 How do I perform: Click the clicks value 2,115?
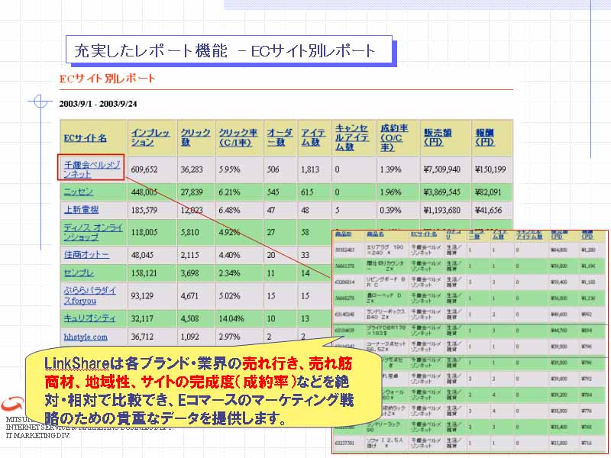click(189, 255)
